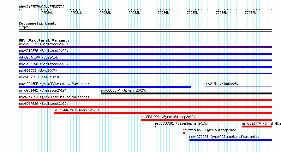Click the 77585k ruler label
This screenshot has height=152, width=281.
[192, 13]
